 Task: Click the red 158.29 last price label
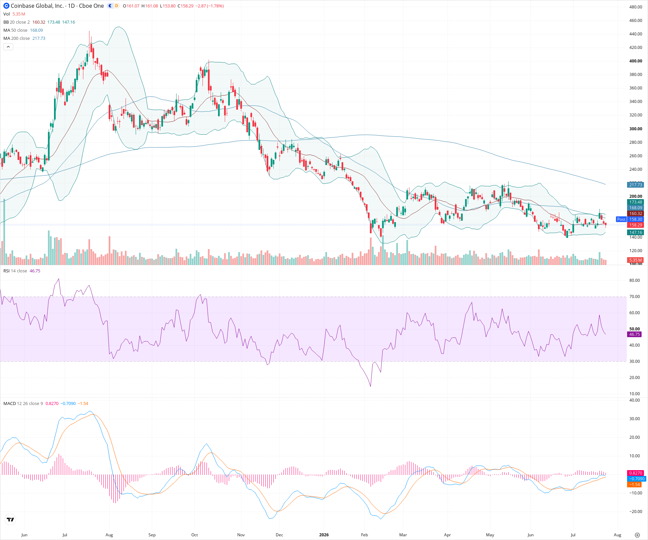[x=636, y=225]
